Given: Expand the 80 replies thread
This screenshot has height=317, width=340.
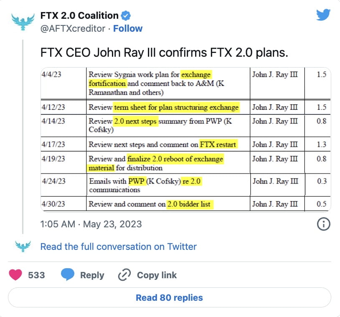Looking at the screenshot, I should pyautogui.click(x=169, y=297).
